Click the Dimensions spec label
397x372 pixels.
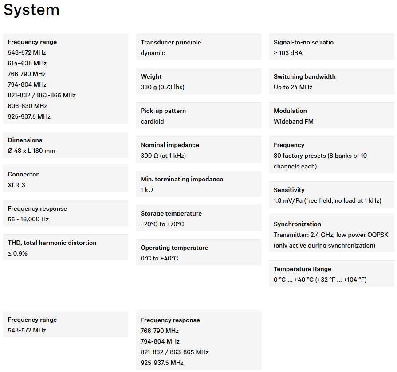click(x=25, y=140)
